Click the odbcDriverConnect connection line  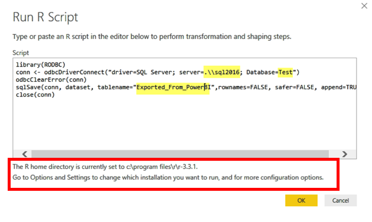click(158, 72)
